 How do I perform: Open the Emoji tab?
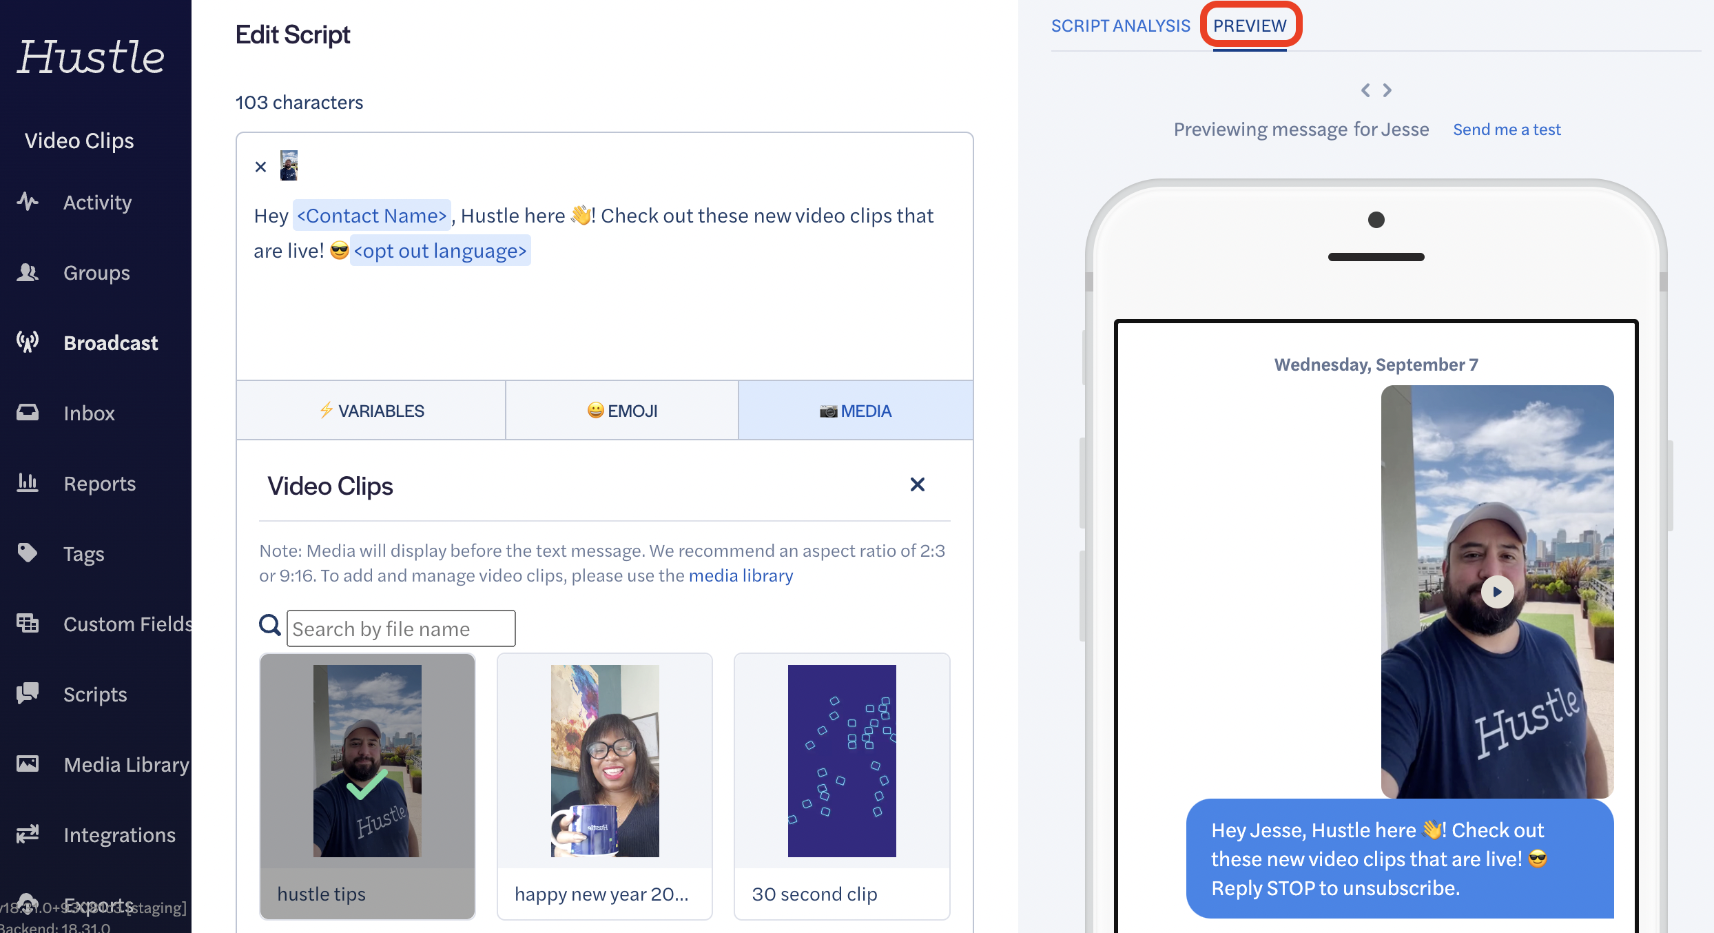pos(622,411)
